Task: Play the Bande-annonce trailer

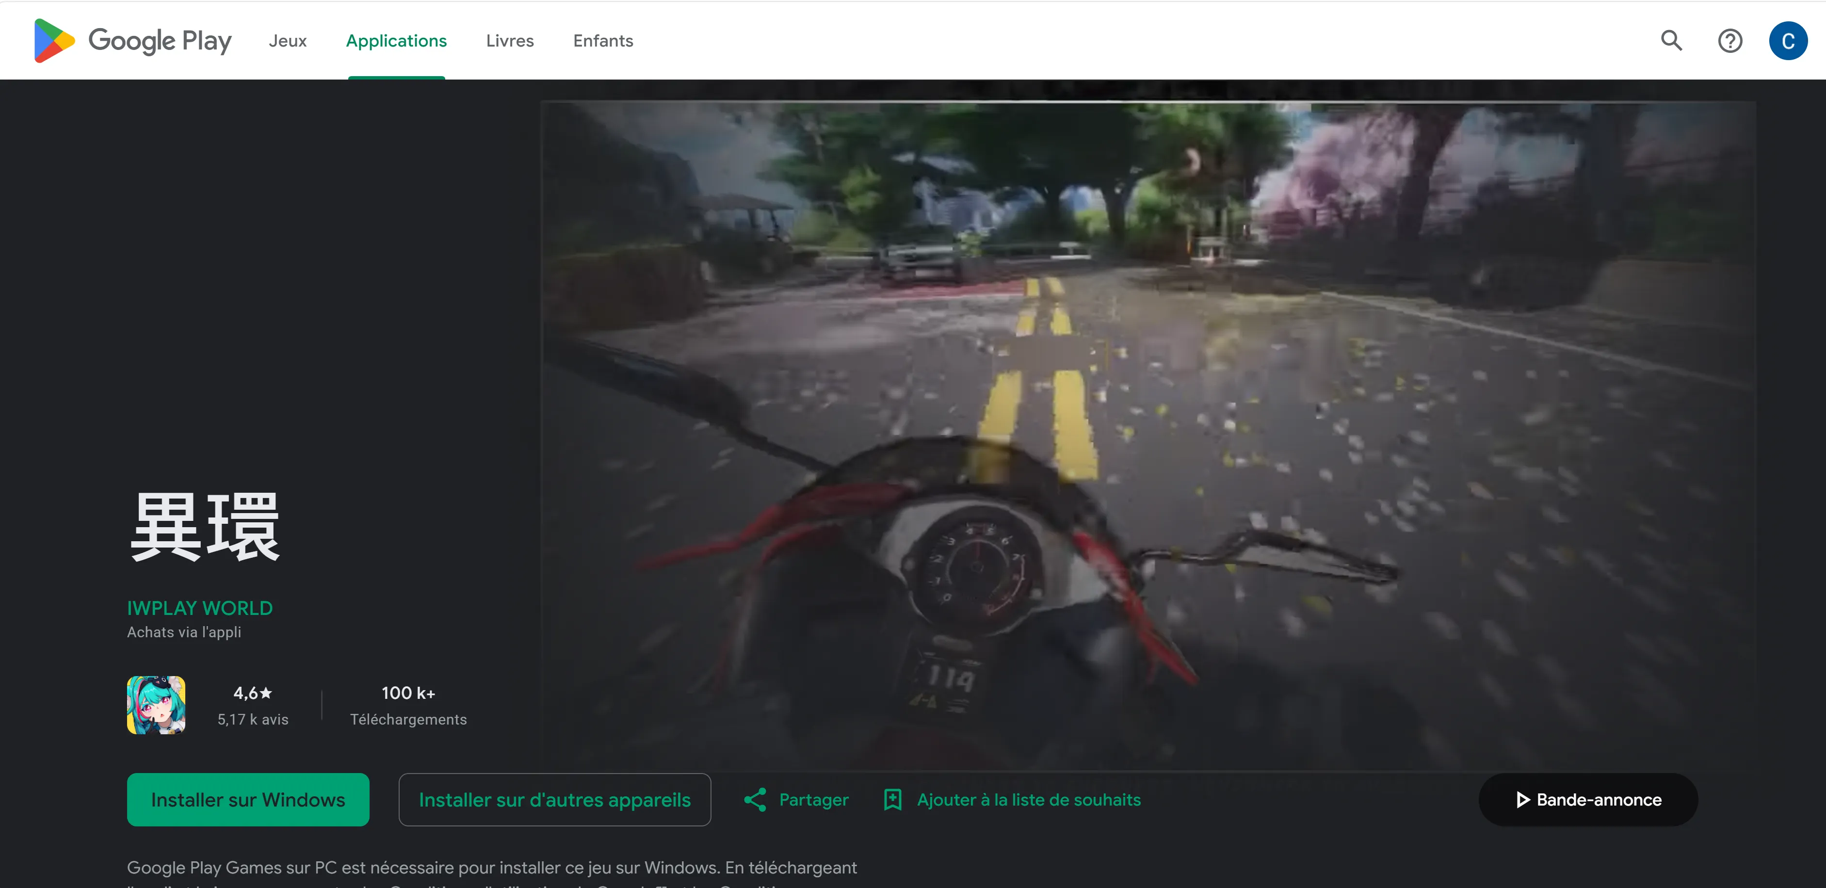Action: pos(1588,799)
